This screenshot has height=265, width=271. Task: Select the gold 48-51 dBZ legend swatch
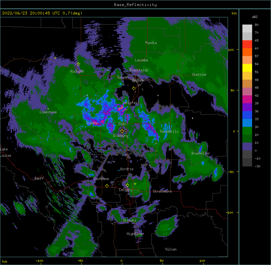click(x=247, y=76)
